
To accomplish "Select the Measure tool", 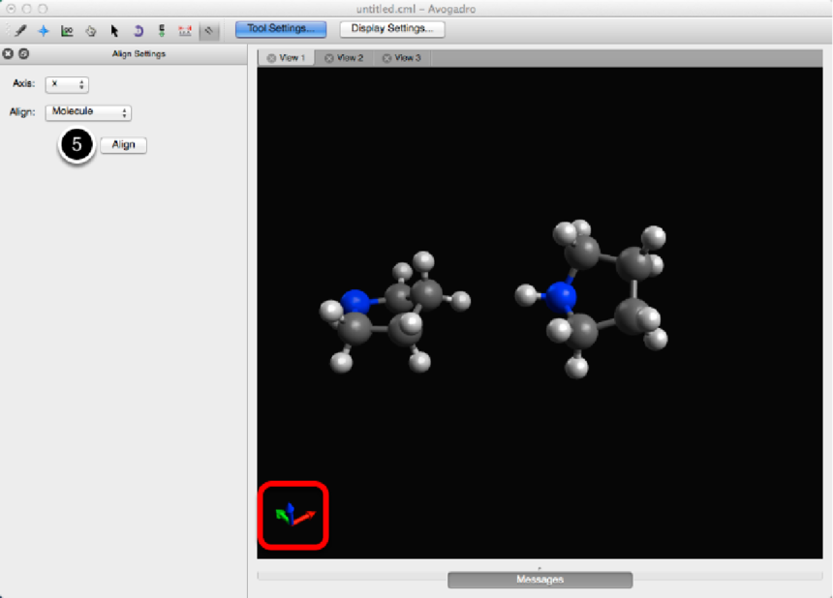I will coord(185,30).
